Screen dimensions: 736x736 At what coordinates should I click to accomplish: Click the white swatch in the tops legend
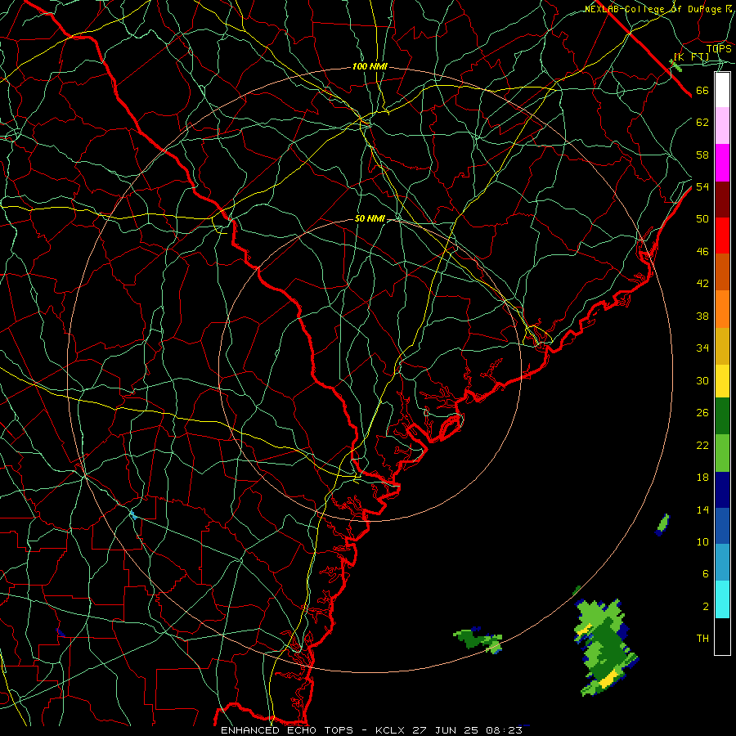click(x=722, y=90)
